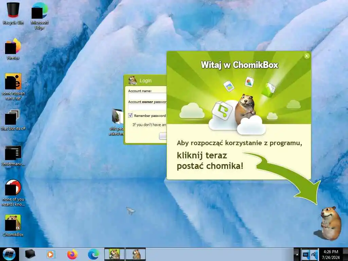This screenshot has height=261, width=348.
Task: Open the Windows Start menu
Action: 9,254
